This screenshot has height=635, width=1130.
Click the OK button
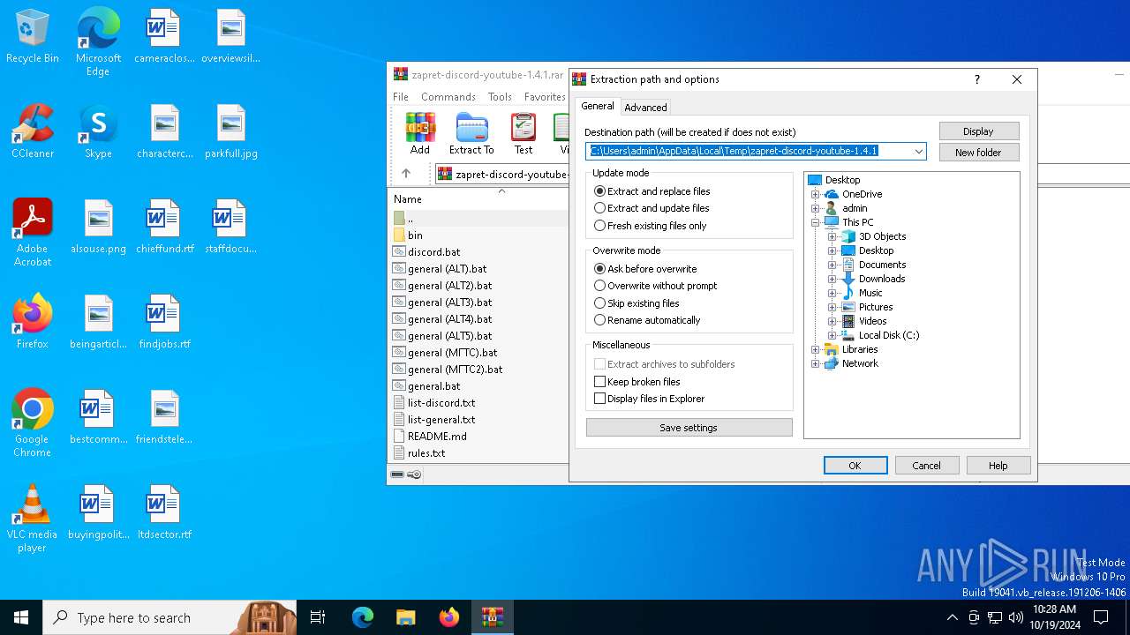[x=855, y=466]
